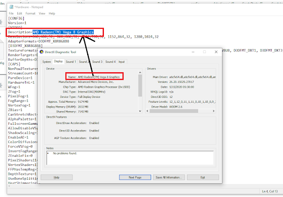Click the 'PureDevice=1' line
Viewport: 283px width, 197px height.
point(20,78)
